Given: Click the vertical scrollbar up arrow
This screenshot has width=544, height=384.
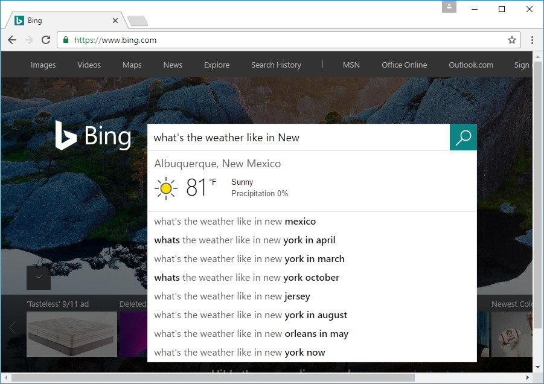Looking at the screenshot, I should [538, 57].
